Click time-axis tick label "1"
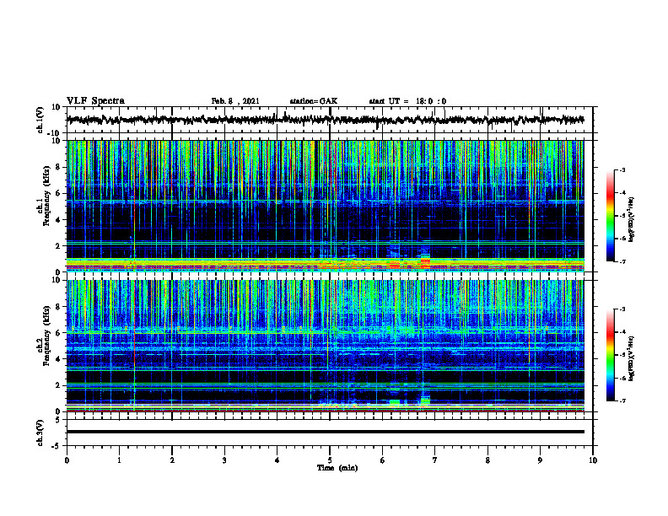This screenshot has height=516, width=668. [119, 460]
